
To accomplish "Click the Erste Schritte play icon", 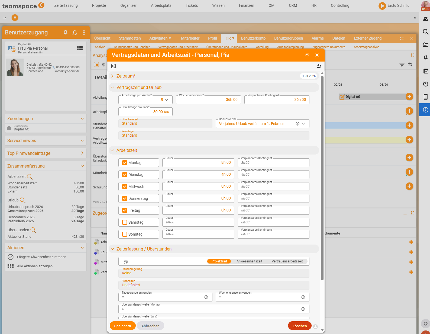I will click(x=382, y=6).
